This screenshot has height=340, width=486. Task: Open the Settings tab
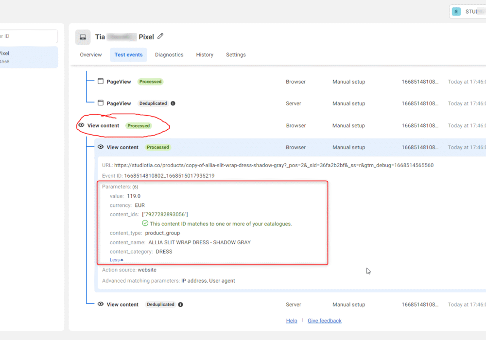pos(236,55)
